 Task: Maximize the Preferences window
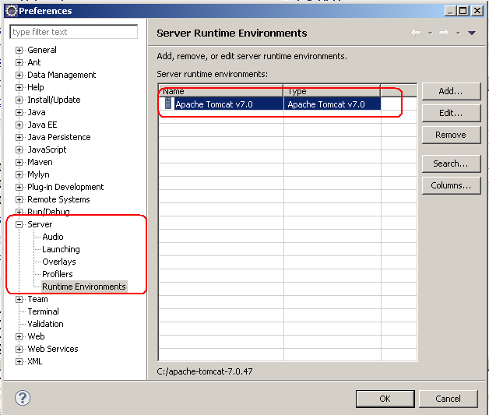[x=463, y=11]
